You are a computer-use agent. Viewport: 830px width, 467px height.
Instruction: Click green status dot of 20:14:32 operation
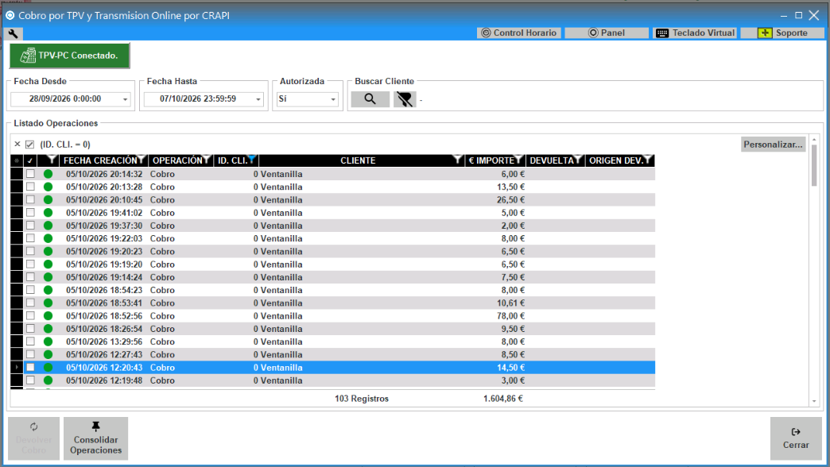[x=48, y=174]
